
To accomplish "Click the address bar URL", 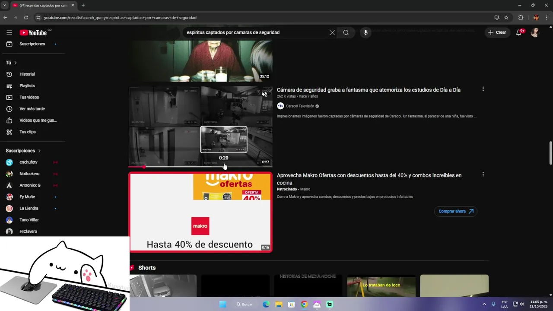I will (x=120, y=18).
